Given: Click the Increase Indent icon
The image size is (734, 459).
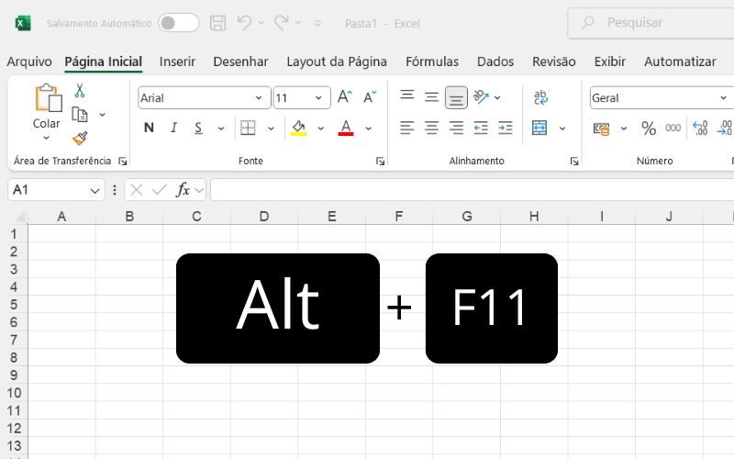Looking at the screenshot, I should point(504,128).
